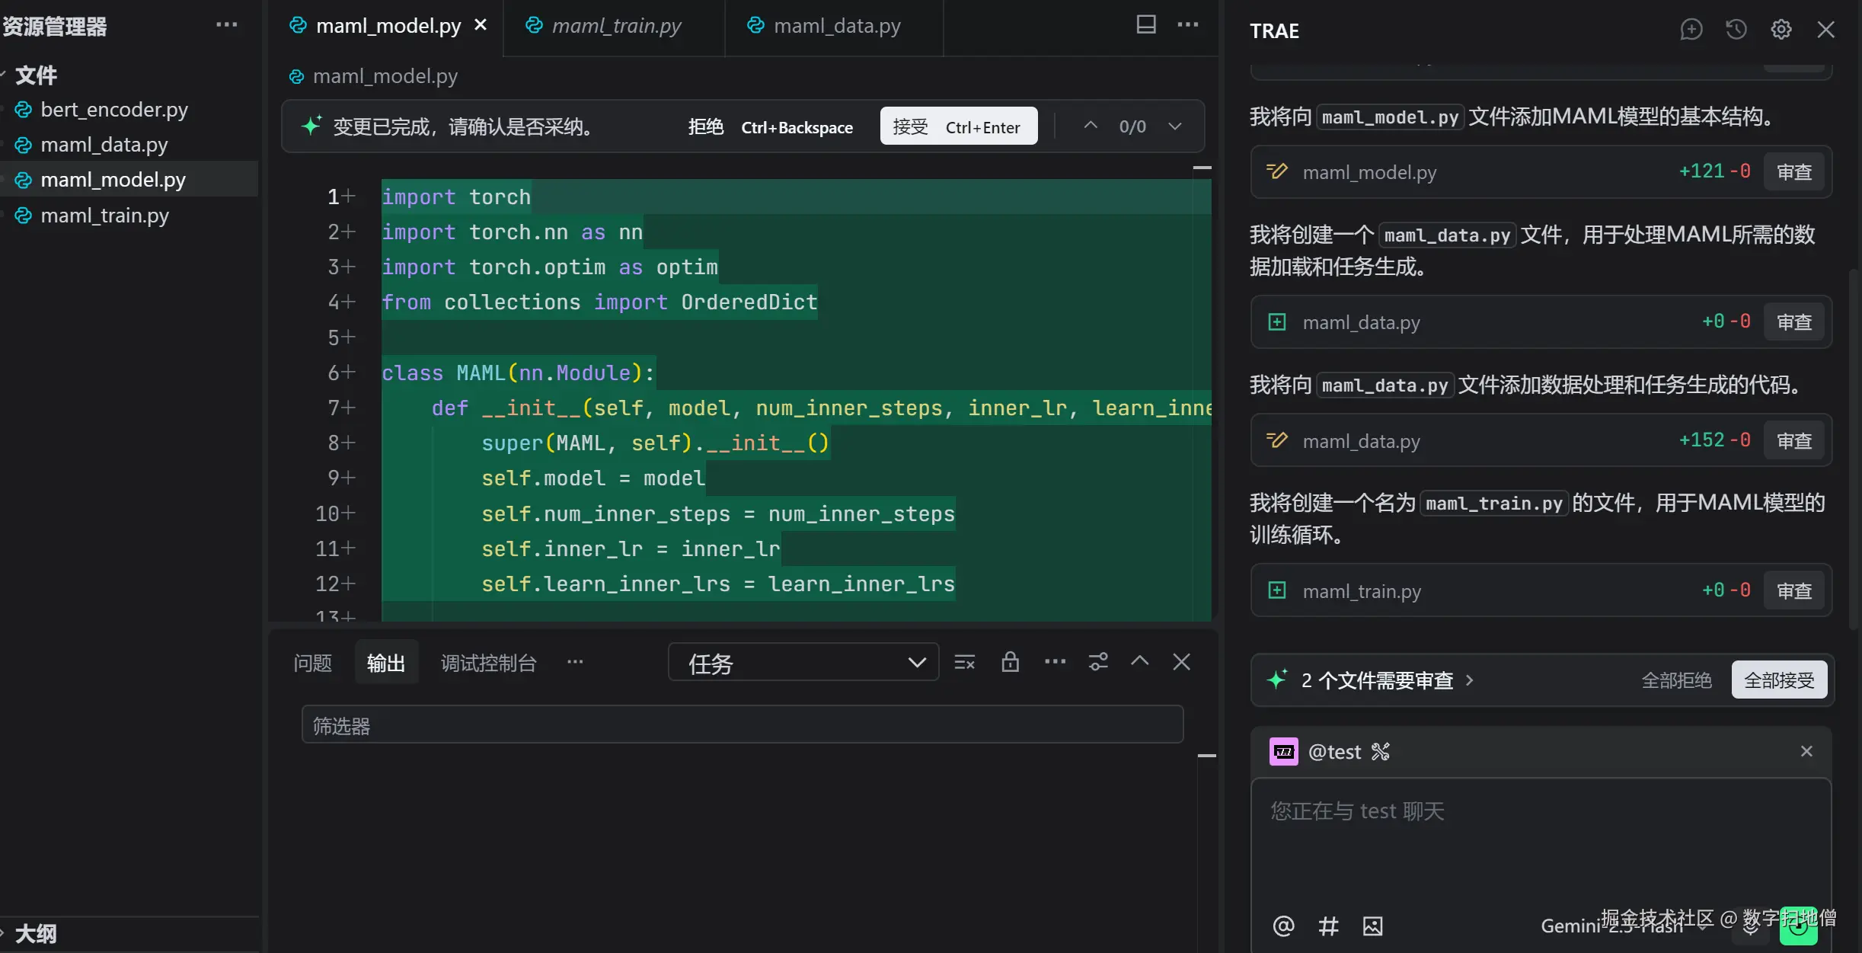Open the 调试控制台 panel tab
Viewport: 1862px width, 953px height.
pyautogui.click(x=488, y=663)
